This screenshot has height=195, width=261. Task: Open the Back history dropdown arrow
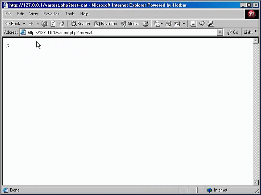(24, 24)
